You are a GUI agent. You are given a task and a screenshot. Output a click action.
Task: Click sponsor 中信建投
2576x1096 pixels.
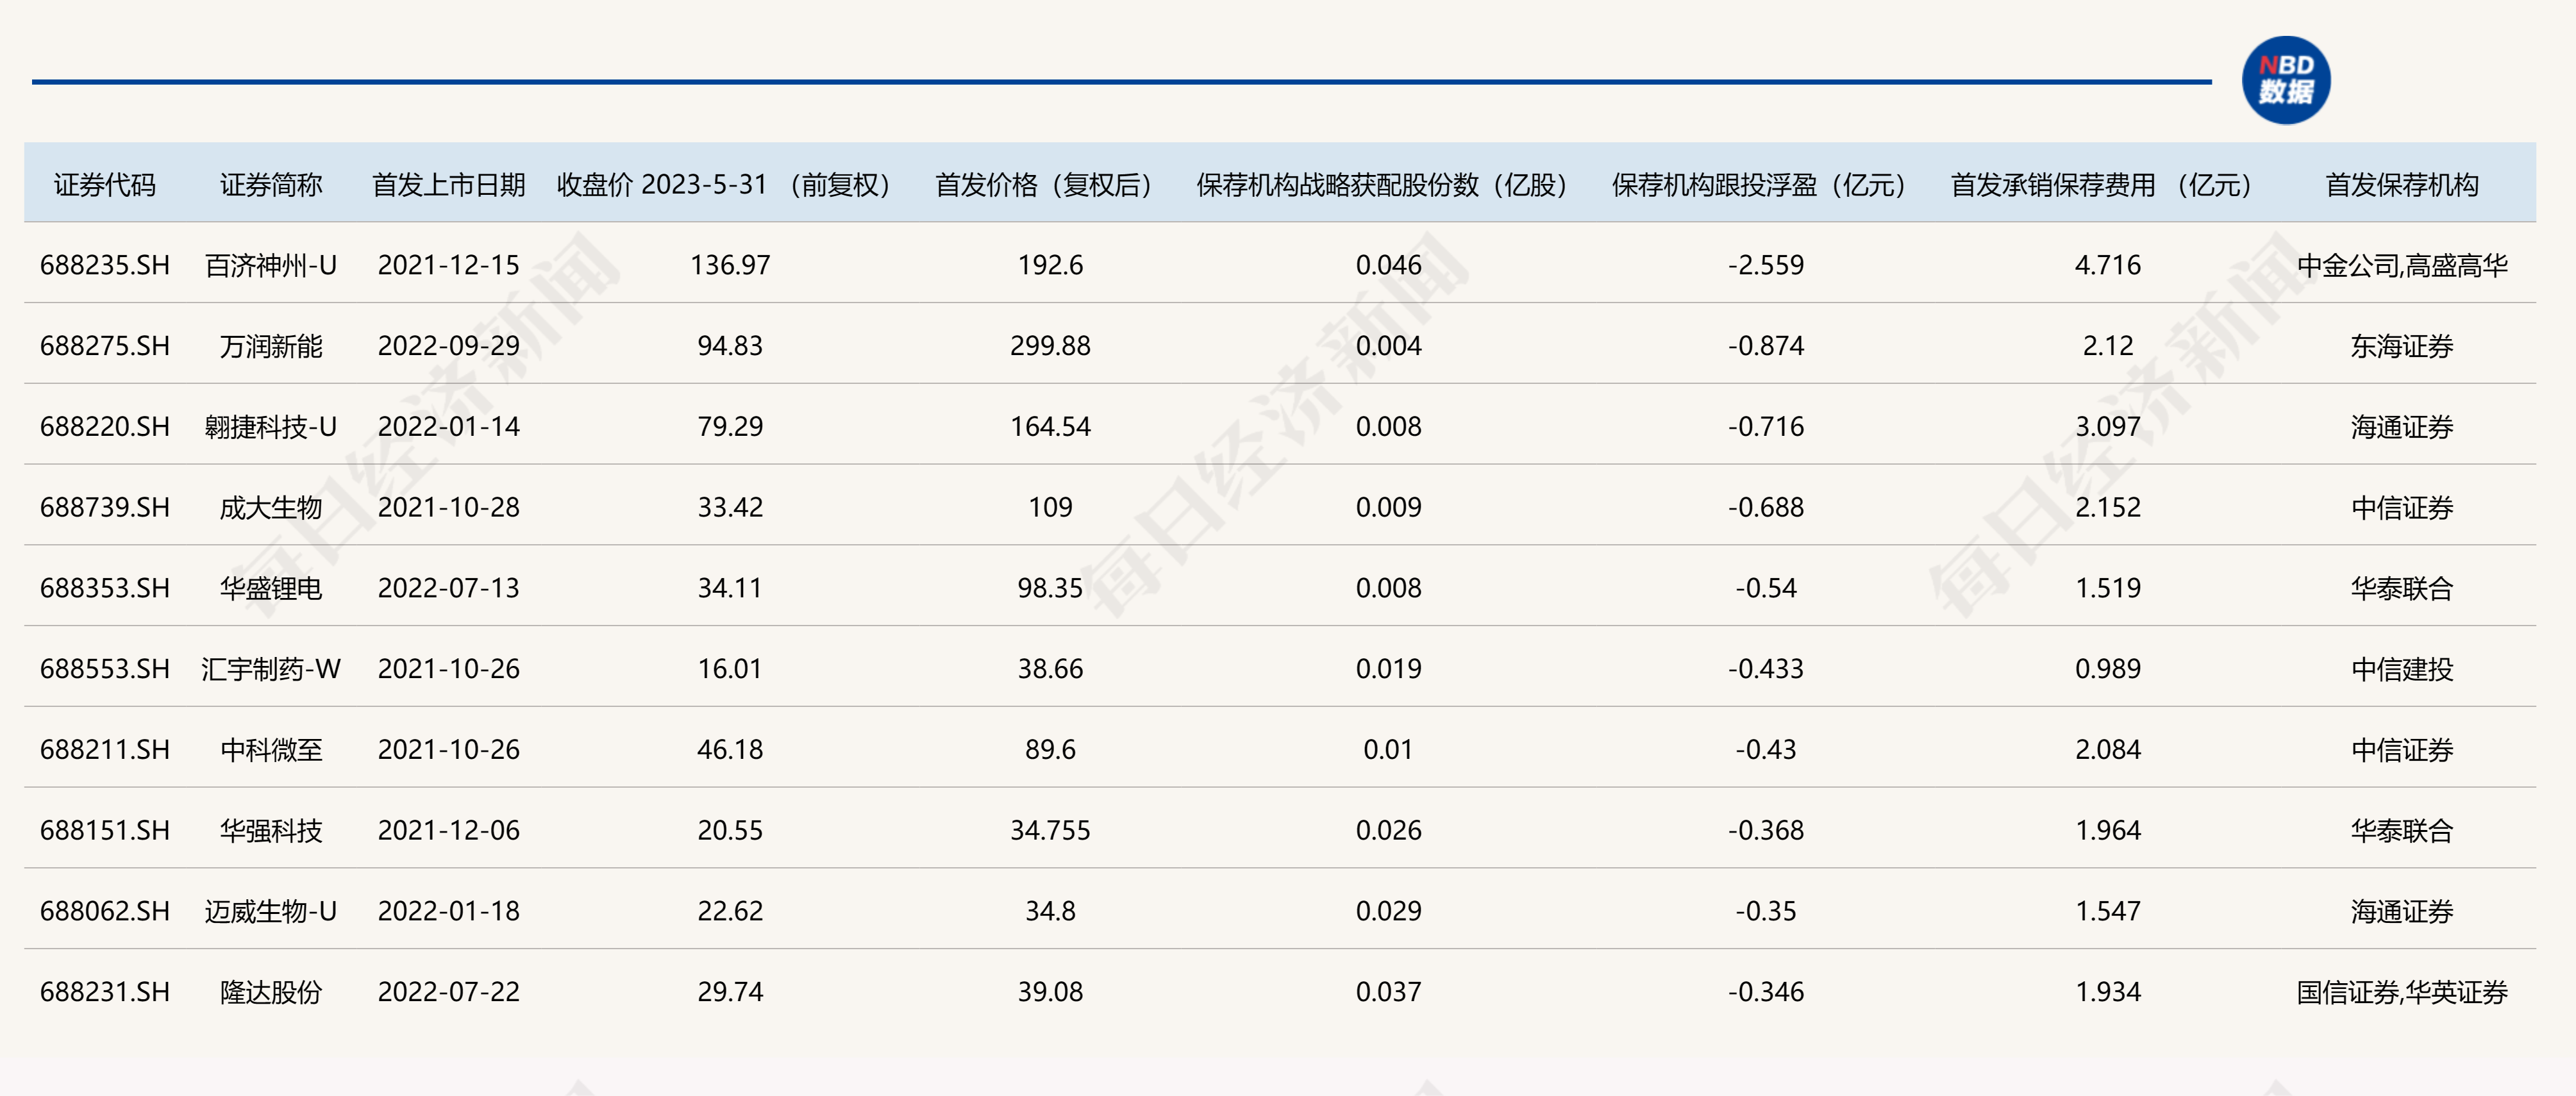coord(2402,669)
